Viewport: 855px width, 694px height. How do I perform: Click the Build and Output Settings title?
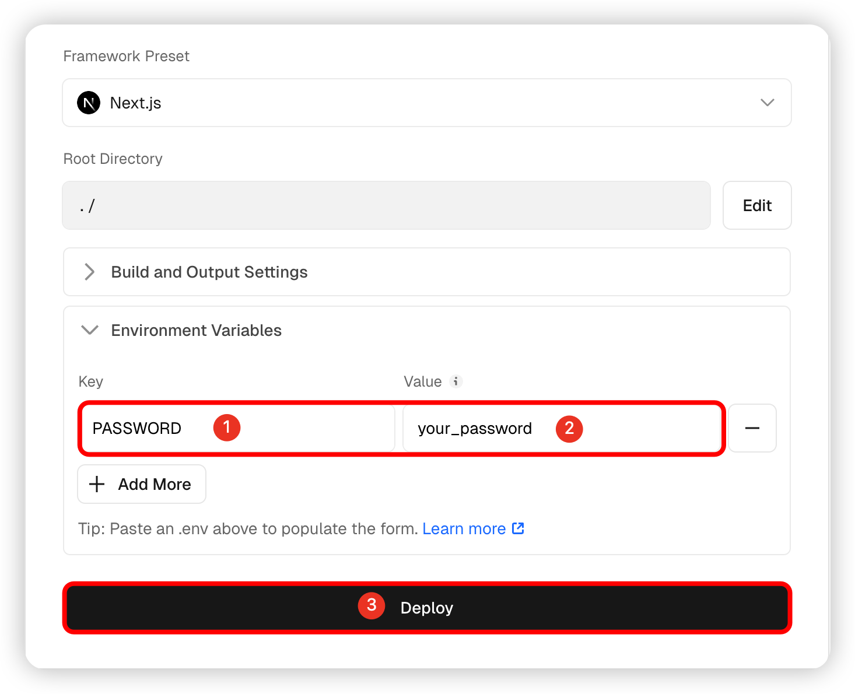(x=209, y=272)
